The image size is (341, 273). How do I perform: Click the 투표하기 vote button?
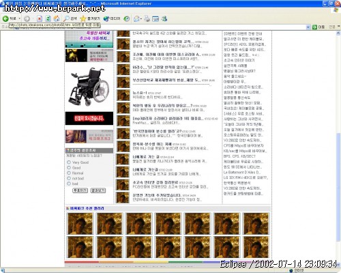tap(80, 190)
